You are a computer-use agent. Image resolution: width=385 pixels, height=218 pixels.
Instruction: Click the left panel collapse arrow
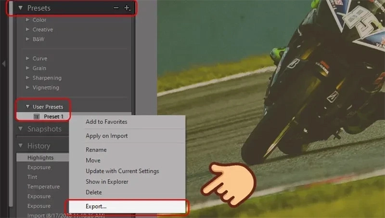pyautogui.click(x=3, y=64)
